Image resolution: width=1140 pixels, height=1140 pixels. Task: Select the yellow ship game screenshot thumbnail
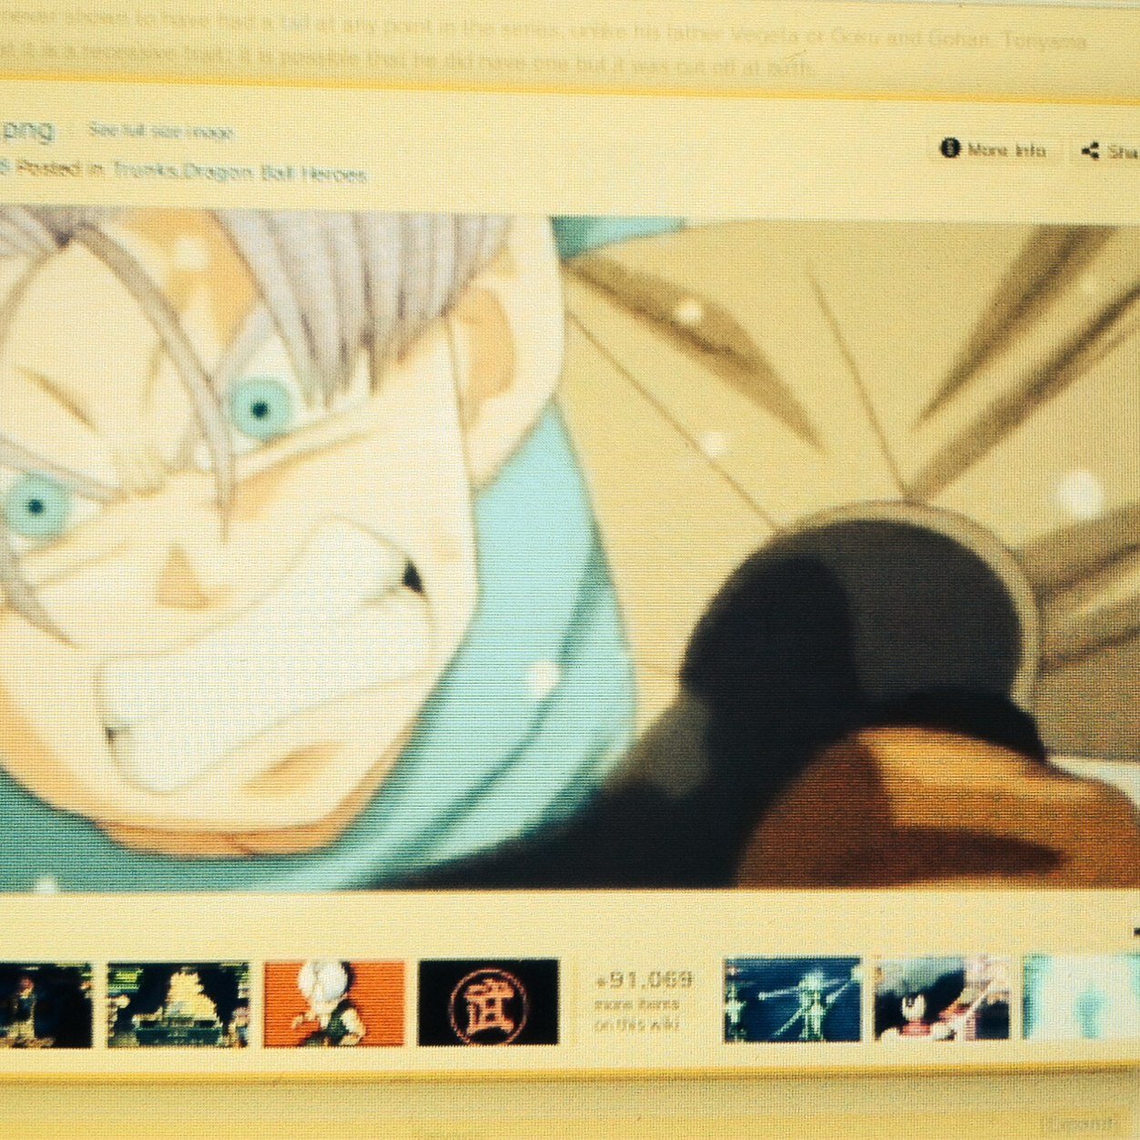click(x=178, y=1004)
